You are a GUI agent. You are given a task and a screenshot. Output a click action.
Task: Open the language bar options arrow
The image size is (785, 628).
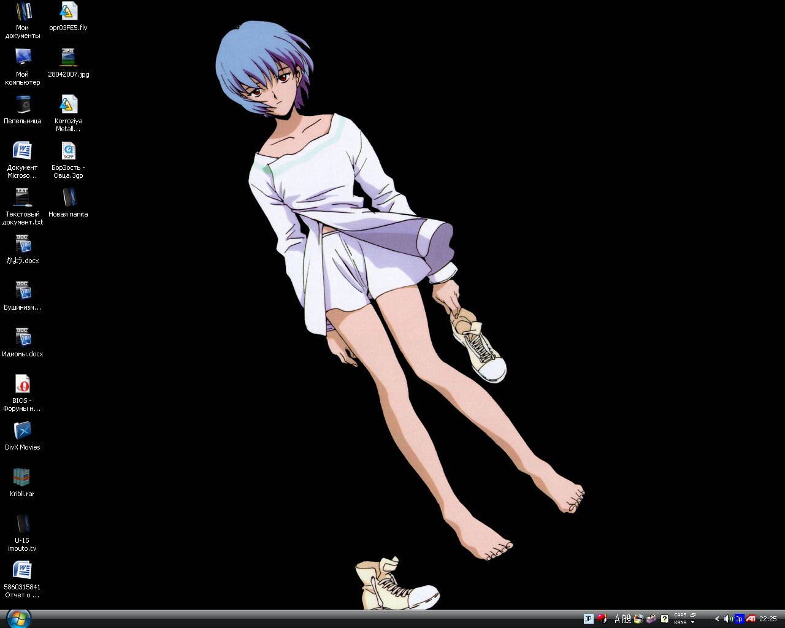point(693,622)
